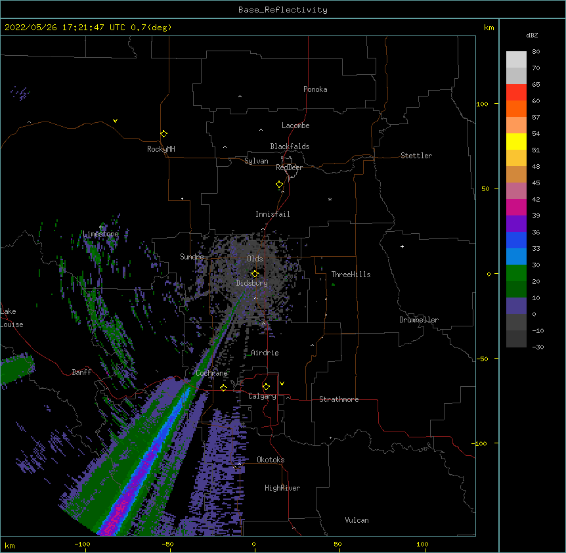Pick the purple 36-39 dBZ legend swatch
Image resolution: width=566 pixels, height=553 pixels.
[516, 224]
